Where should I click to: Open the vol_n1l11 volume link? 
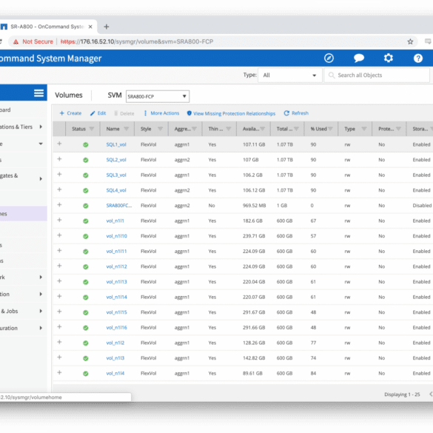tap(116, 252)
